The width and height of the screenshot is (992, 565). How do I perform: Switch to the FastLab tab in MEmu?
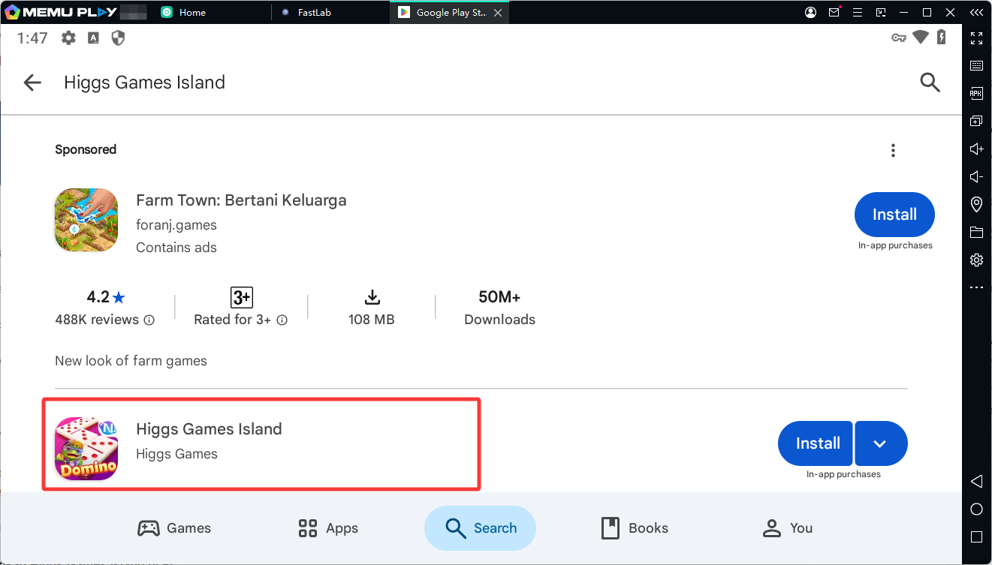(x=306, y=12)
